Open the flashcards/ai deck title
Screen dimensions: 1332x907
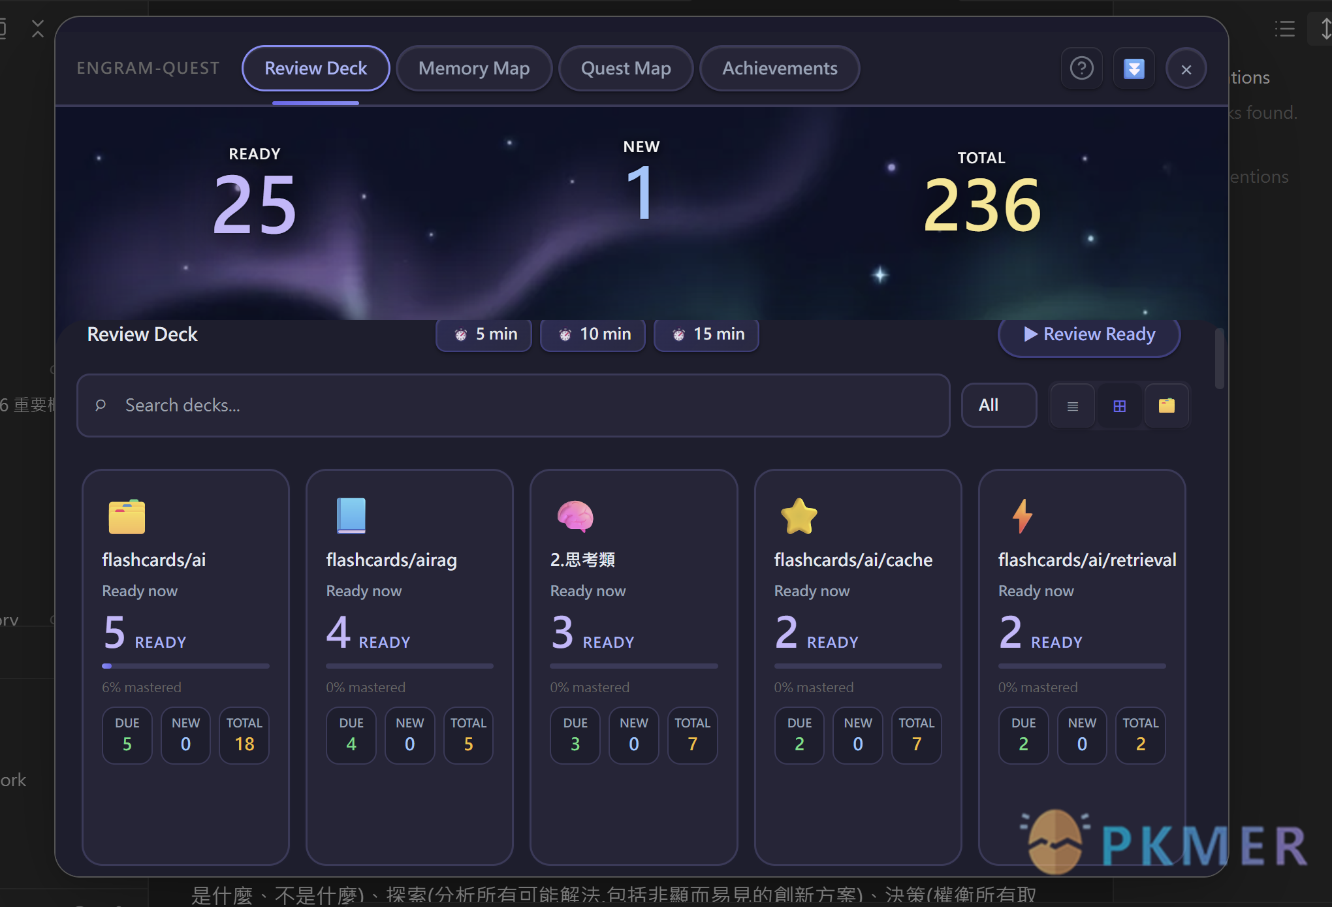pyautogui.click(x=154, y=560)
